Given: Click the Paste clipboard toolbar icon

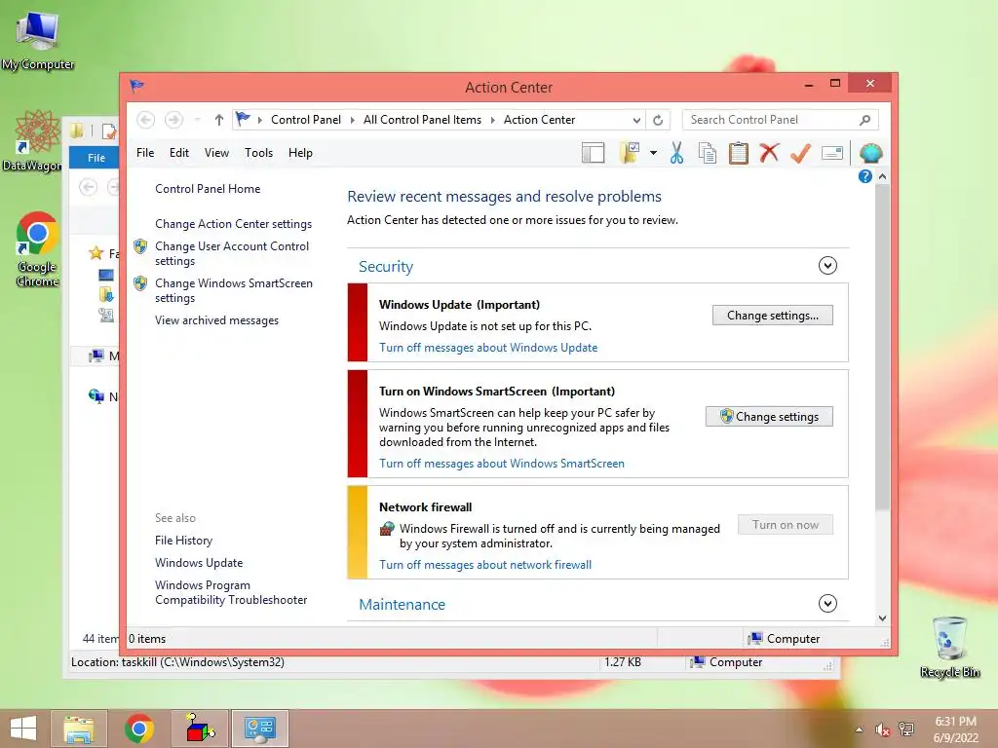Looking at the screenshot, I should 739,153.
